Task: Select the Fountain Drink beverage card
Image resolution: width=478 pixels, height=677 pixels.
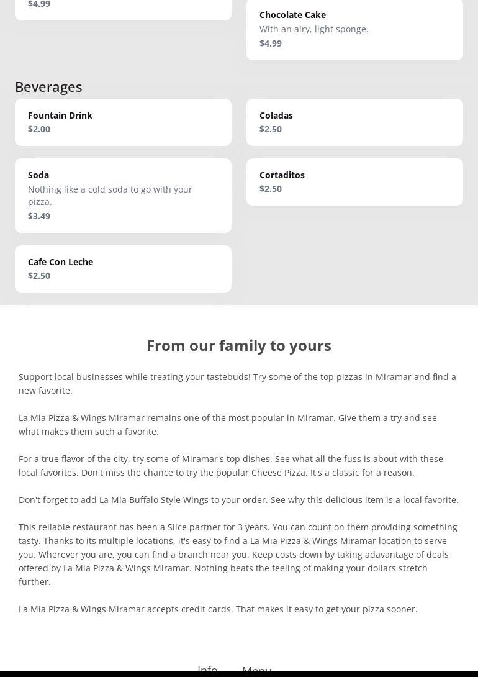Action: click(x=123, y=122)
